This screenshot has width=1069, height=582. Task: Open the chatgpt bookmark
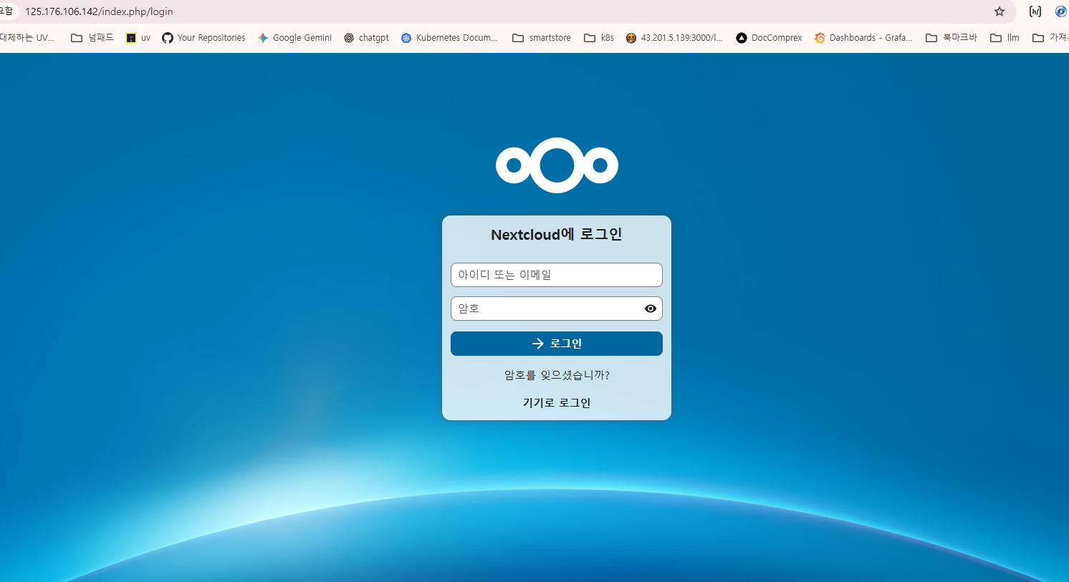(366, 38)
